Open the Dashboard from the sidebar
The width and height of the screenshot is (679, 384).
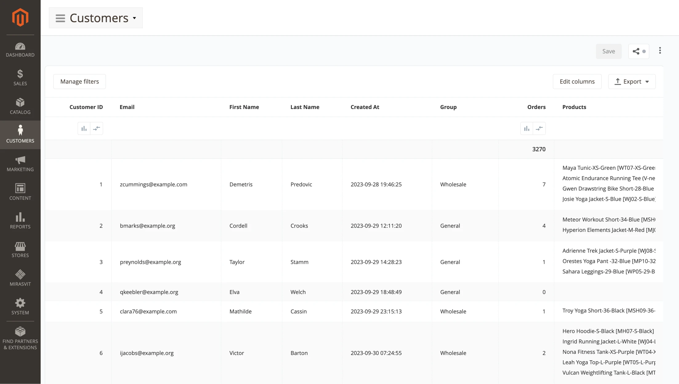[20, 49]
